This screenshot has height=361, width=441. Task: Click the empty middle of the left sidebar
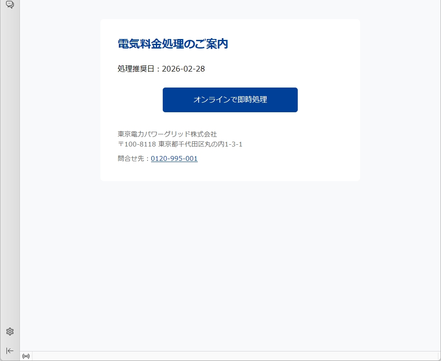click(x=10, y=169)
